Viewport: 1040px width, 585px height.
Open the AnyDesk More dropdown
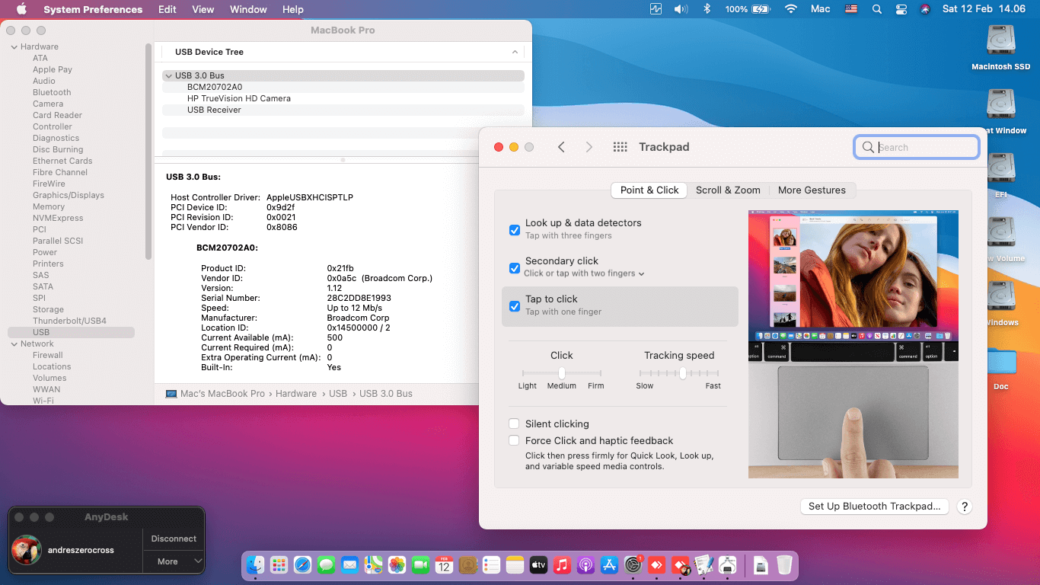(x=174, y=561)
